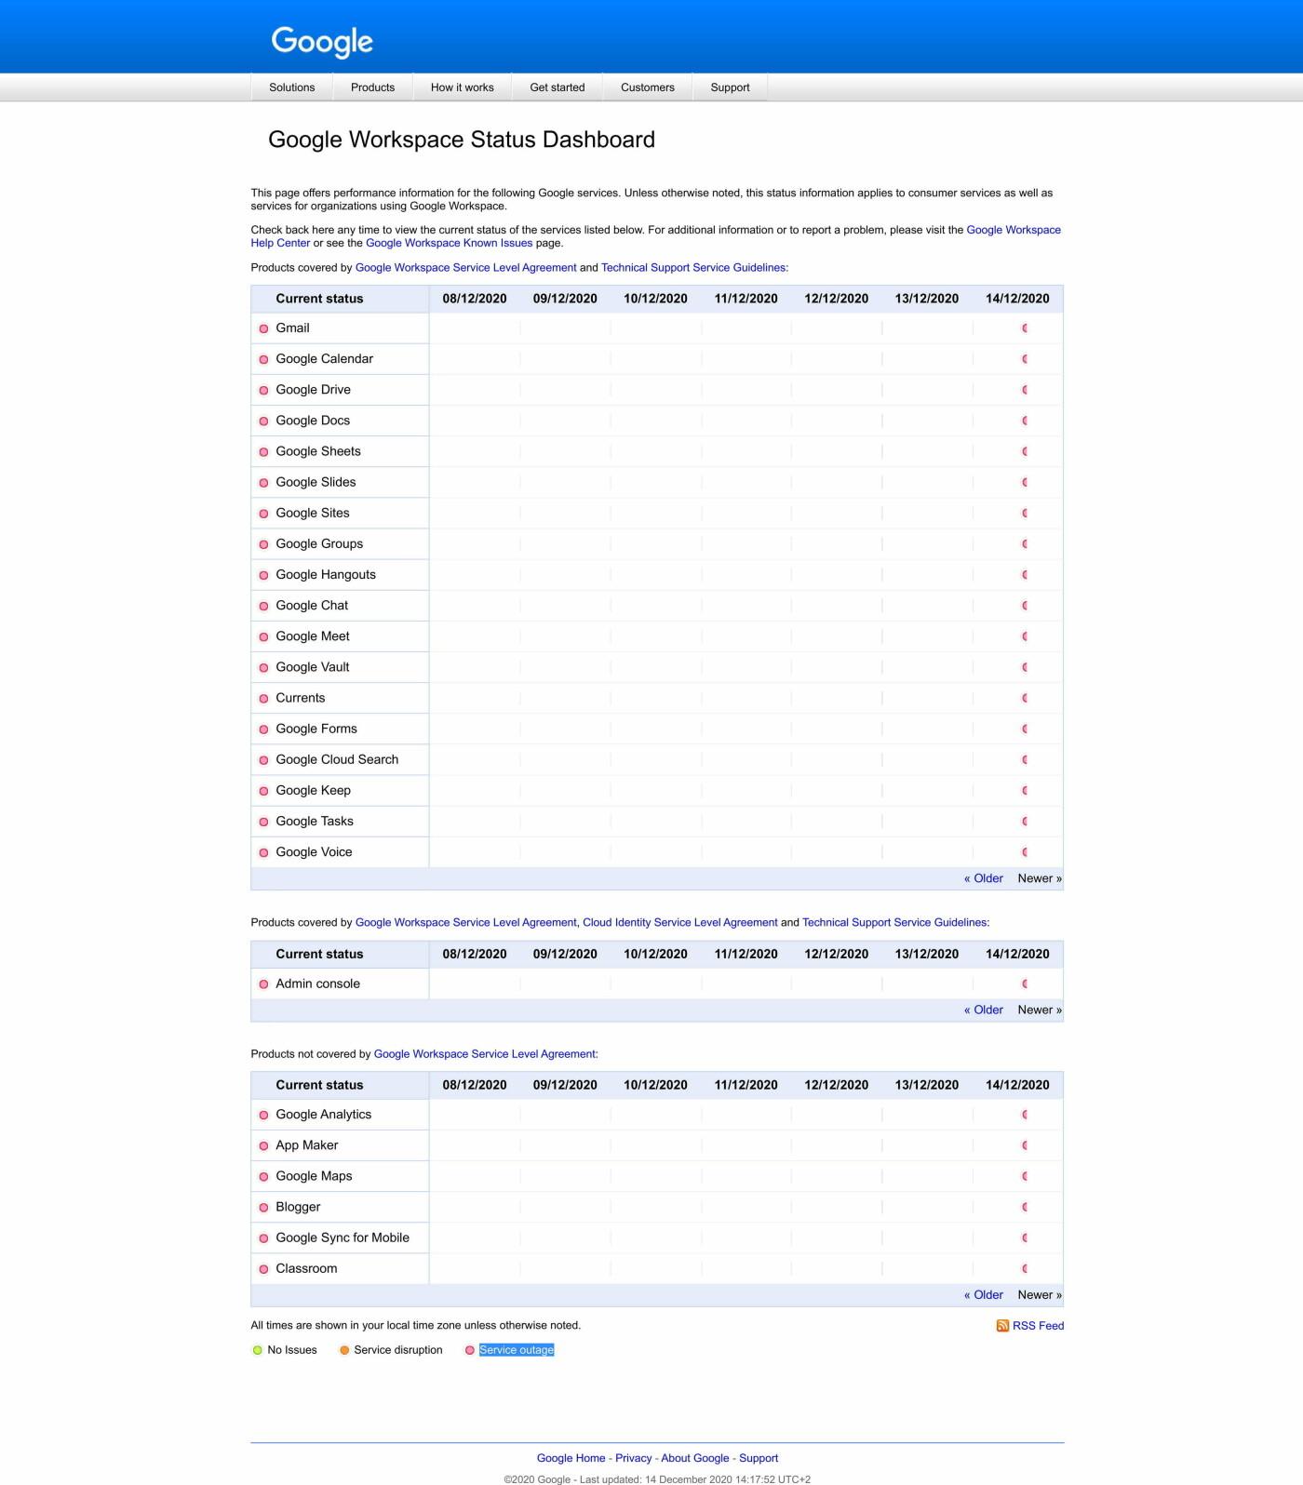Click the Google Sync for Mobile row label
The image size is (1303, 1485).
pyautogui.click(x=343, y=1237)
